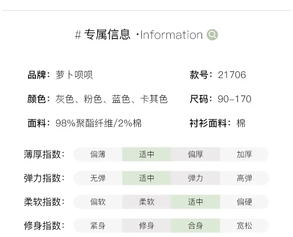The height and width of the screenshot is (237, 293).
Task: Select 适中 in 薄厚指数 row
Action: point(146,154)
